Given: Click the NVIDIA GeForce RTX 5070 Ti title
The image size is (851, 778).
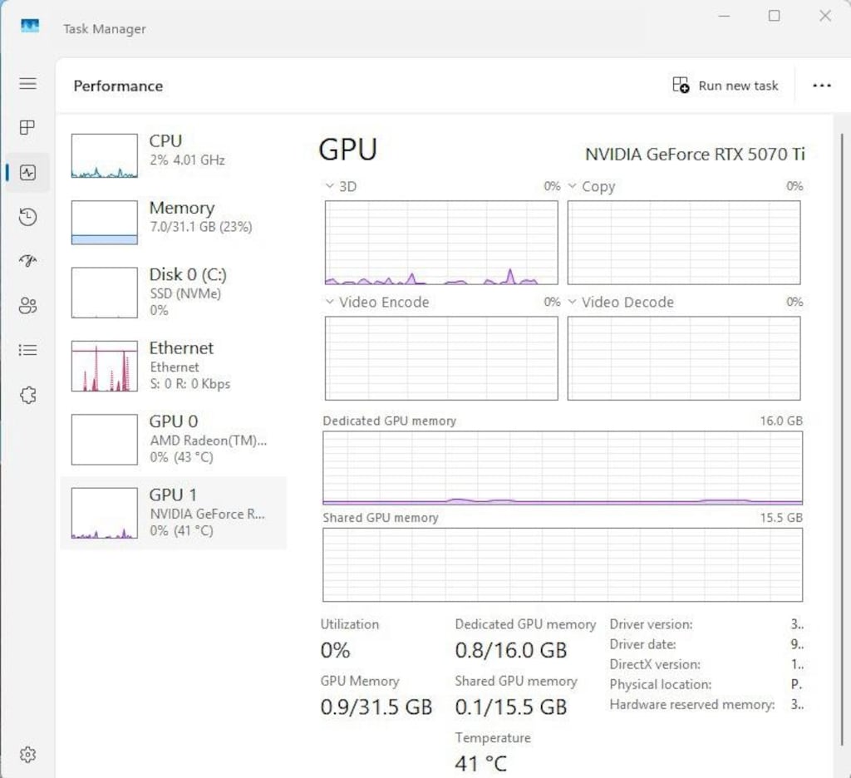Looking at the screenshot, I should tap(695, 155).
